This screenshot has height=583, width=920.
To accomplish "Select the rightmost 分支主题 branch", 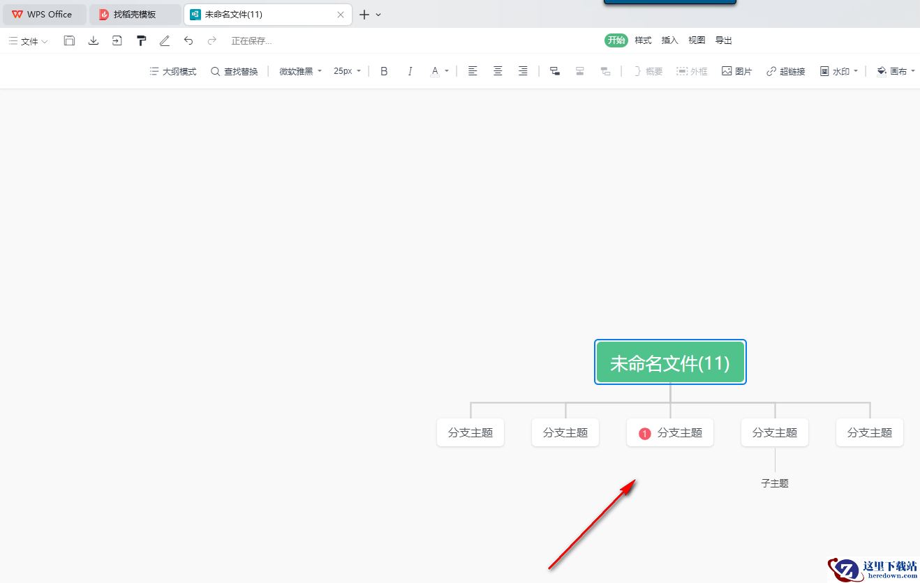I will pos(870,432).
